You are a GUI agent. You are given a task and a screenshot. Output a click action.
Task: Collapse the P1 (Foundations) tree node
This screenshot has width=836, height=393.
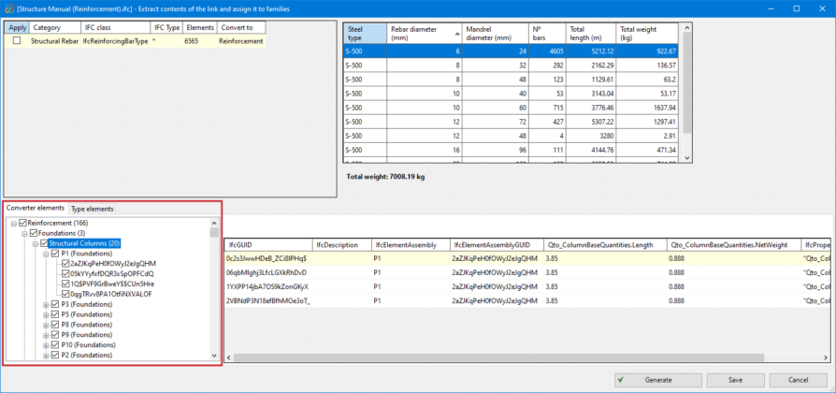click(46, 254)
